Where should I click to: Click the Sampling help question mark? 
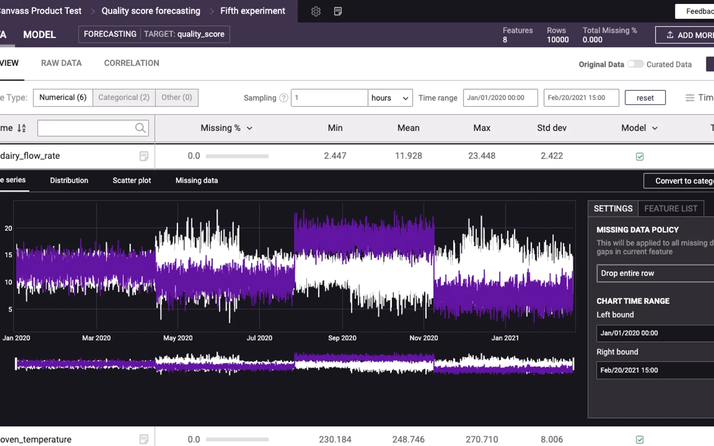(x=284, y=98)
